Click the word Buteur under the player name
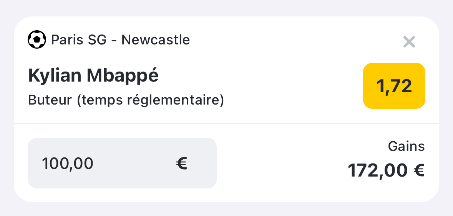 point(50,100)
